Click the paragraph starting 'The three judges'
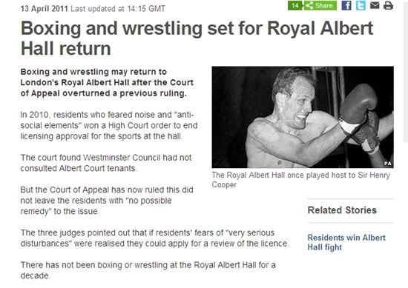The image size is (408, 288). (x=155, y=238)
